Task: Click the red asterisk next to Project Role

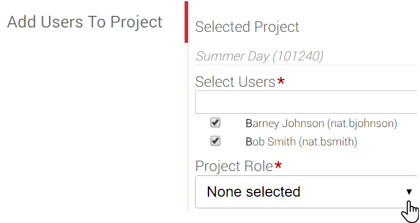Action: coord(278,165)
